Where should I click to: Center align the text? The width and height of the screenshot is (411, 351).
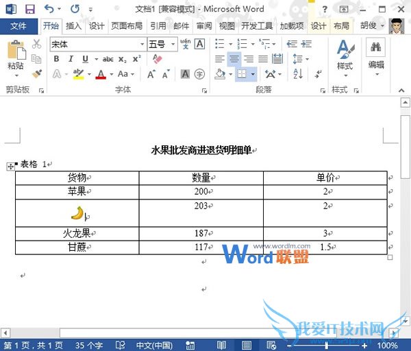click(234, 59)
